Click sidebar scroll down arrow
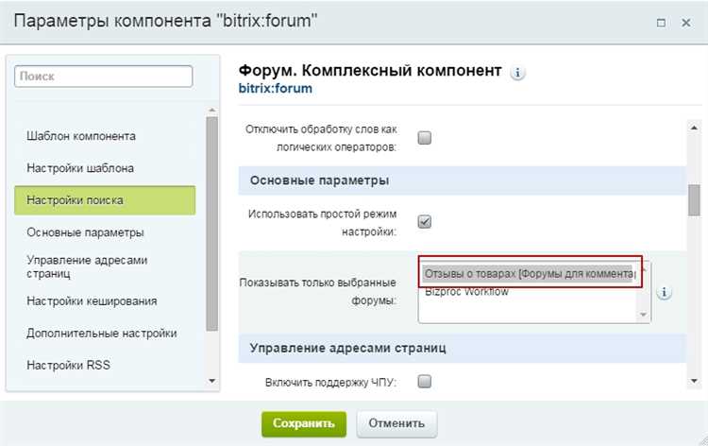Image resolution: width=708 pixels, height=446 pixels. 212,381
